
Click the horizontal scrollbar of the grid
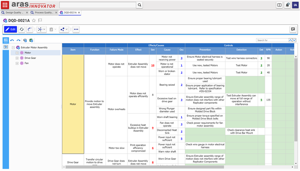click(145, 167)
